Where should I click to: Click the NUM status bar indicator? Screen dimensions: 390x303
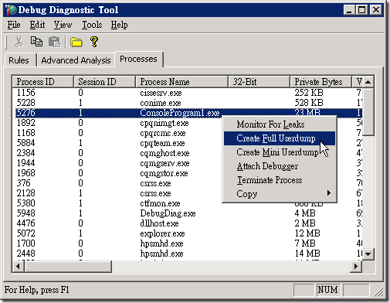point(327,290)
